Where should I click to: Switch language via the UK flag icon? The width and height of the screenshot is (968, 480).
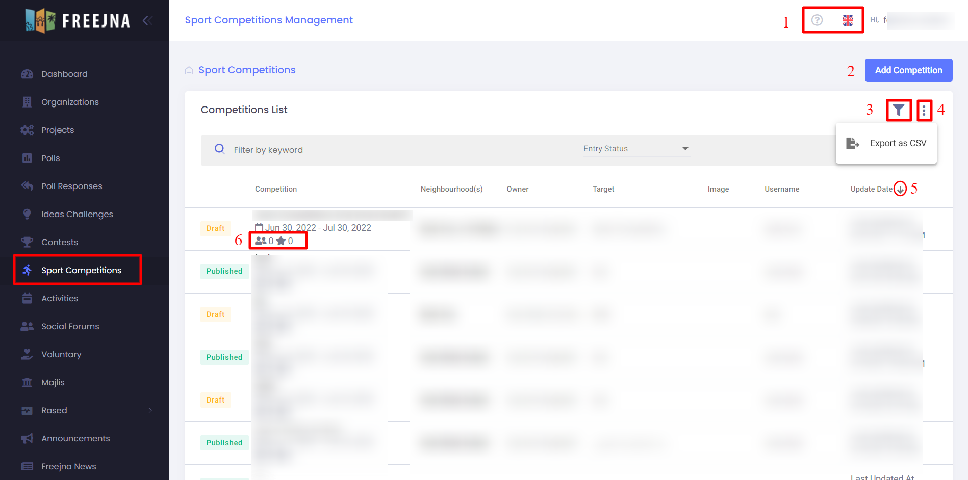848,20
